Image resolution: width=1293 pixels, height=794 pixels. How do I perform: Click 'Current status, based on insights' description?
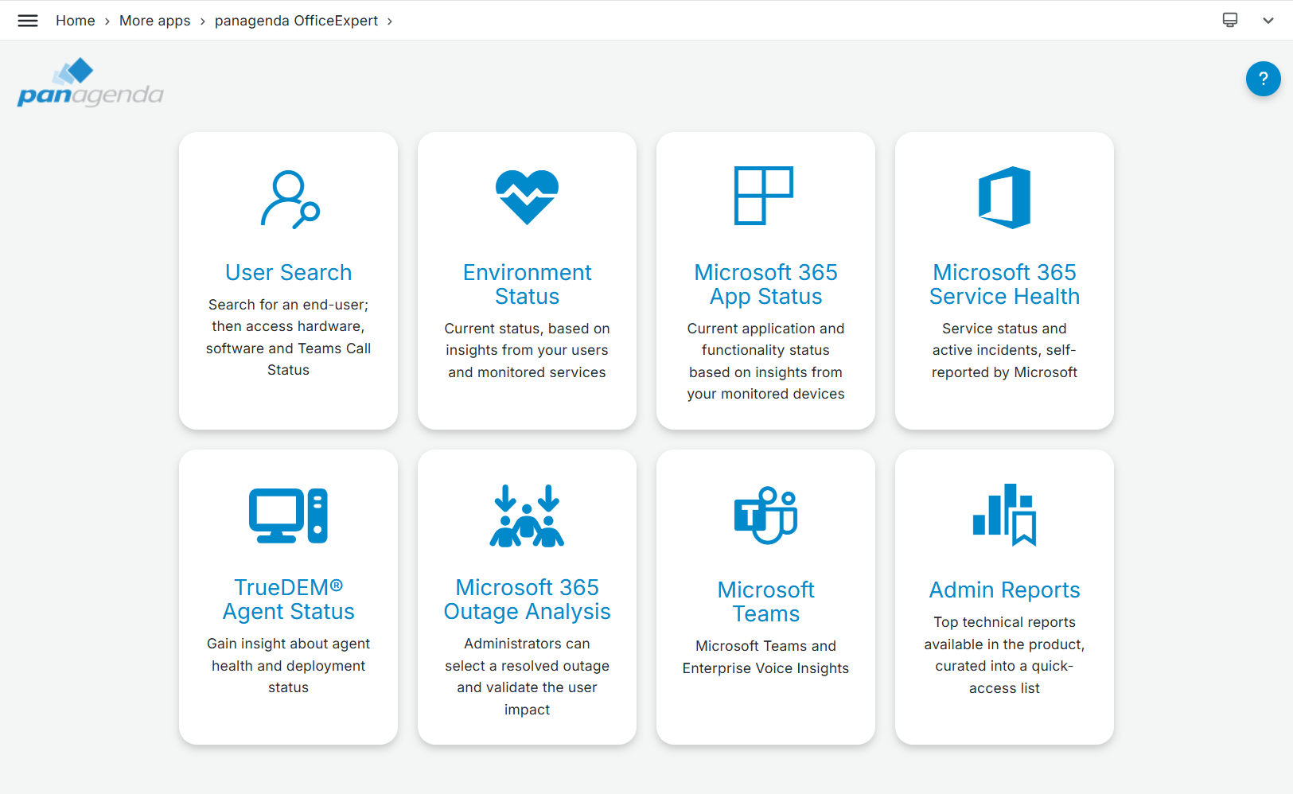click(x=527, y=350)
